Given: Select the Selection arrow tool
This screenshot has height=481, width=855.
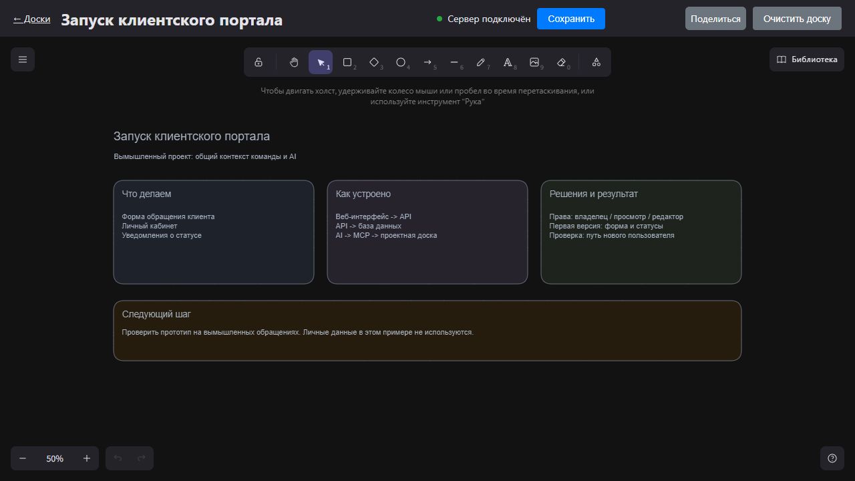Looking at the screenshot, I should [x=321, y=62].
